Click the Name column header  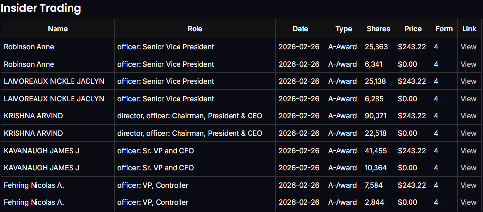click(57, 29)
